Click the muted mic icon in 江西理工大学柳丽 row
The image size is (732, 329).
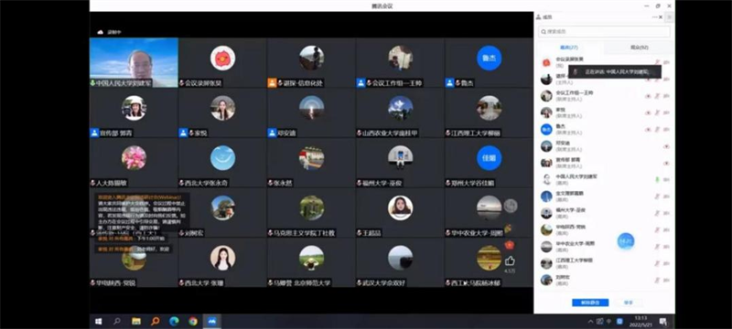tap(657, 263)
